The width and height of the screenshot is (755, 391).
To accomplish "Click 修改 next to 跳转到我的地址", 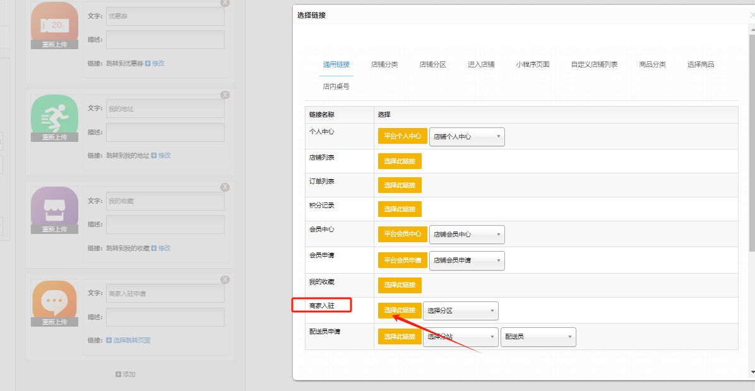I will (162, 156).
